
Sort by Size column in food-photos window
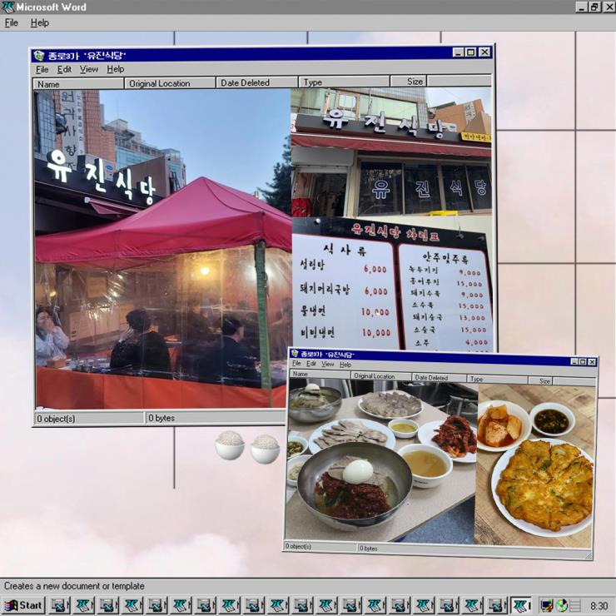click(x=540, y=380)
